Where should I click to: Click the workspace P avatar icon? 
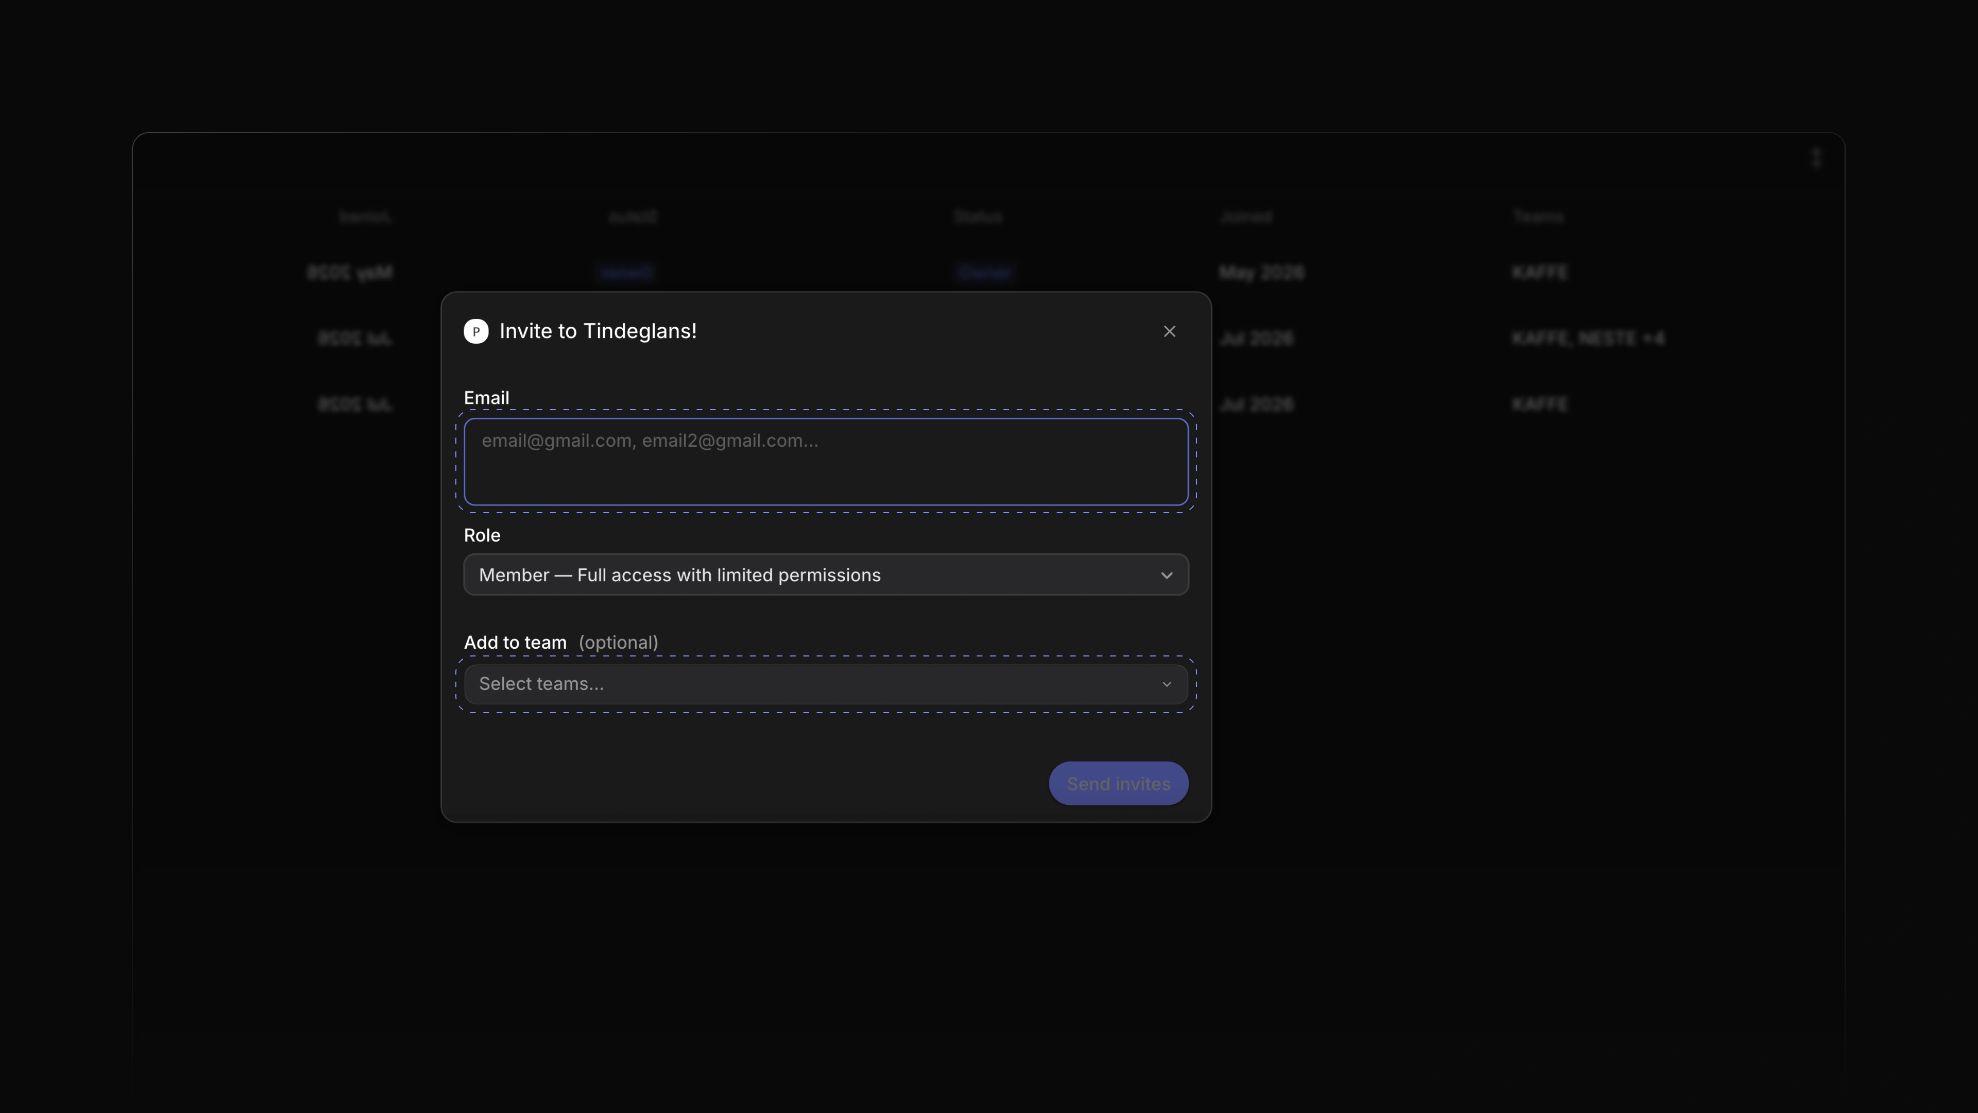pos(476,331)
